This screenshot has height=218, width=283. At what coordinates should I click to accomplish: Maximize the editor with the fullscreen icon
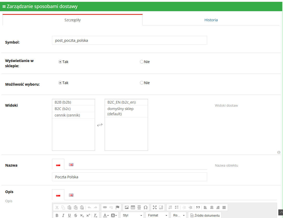coord(155,207)
